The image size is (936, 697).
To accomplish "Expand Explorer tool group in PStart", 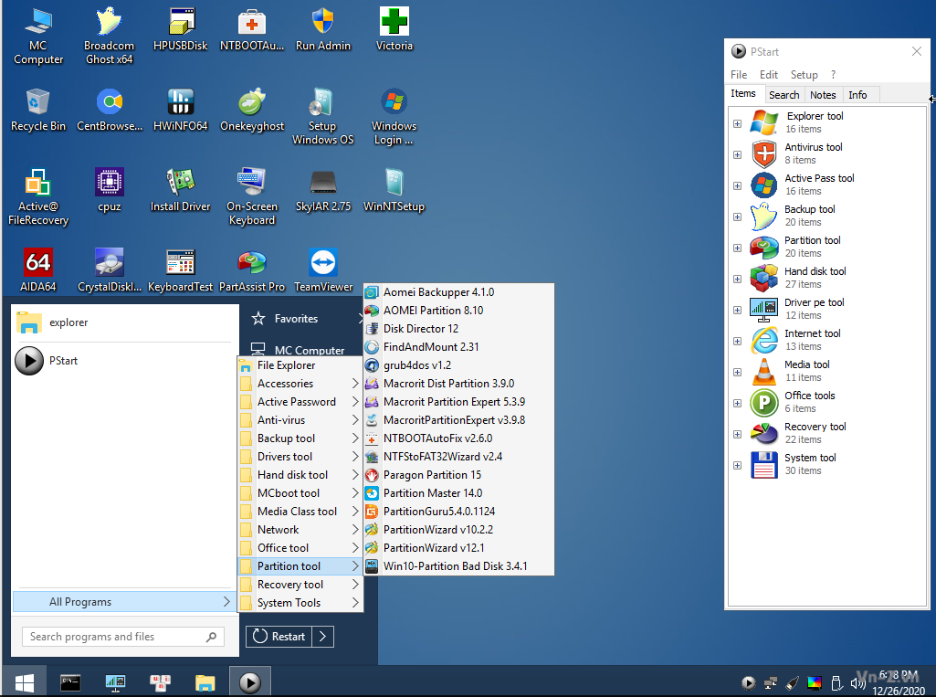I will pos(737,123).
